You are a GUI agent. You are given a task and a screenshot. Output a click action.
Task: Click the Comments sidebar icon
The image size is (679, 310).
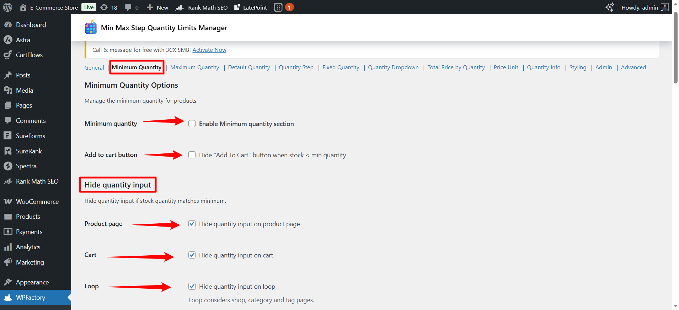tap(8, 120)
